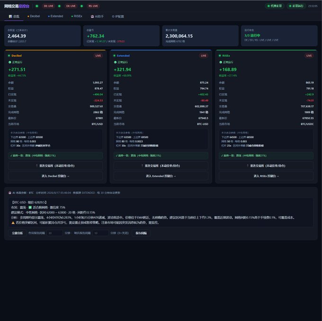Click RISEx latest price 67850.55

click(x=308, y=118)
